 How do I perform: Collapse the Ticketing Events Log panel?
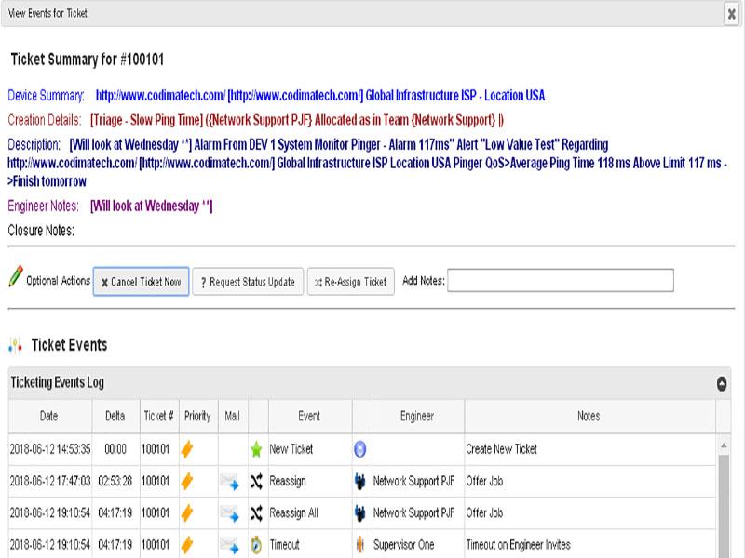pyautogui.click(x=721, y=383)
